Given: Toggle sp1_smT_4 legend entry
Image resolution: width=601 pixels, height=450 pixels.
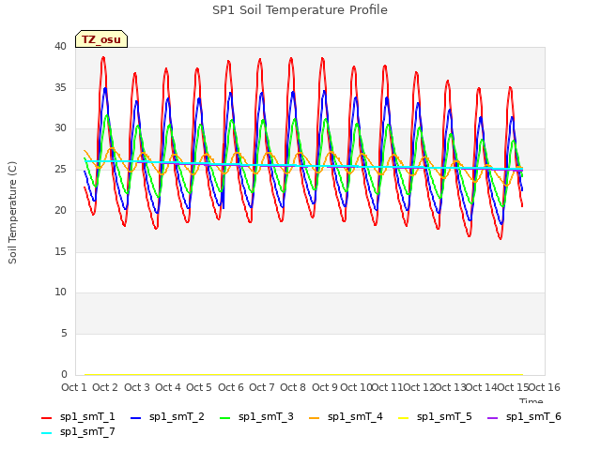Looking at the screenshot, I should [x=346, y=417].
